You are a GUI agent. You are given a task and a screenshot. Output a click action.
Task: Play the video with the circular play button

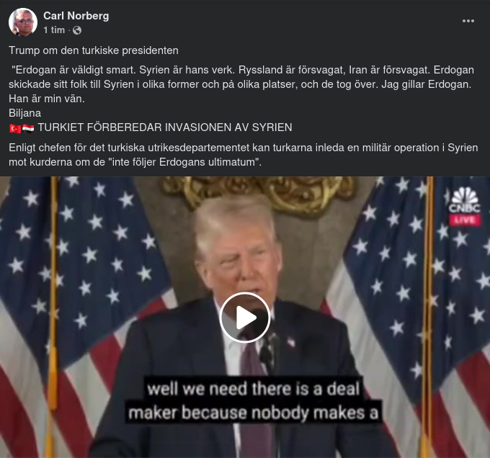click(x=245, y=318)
